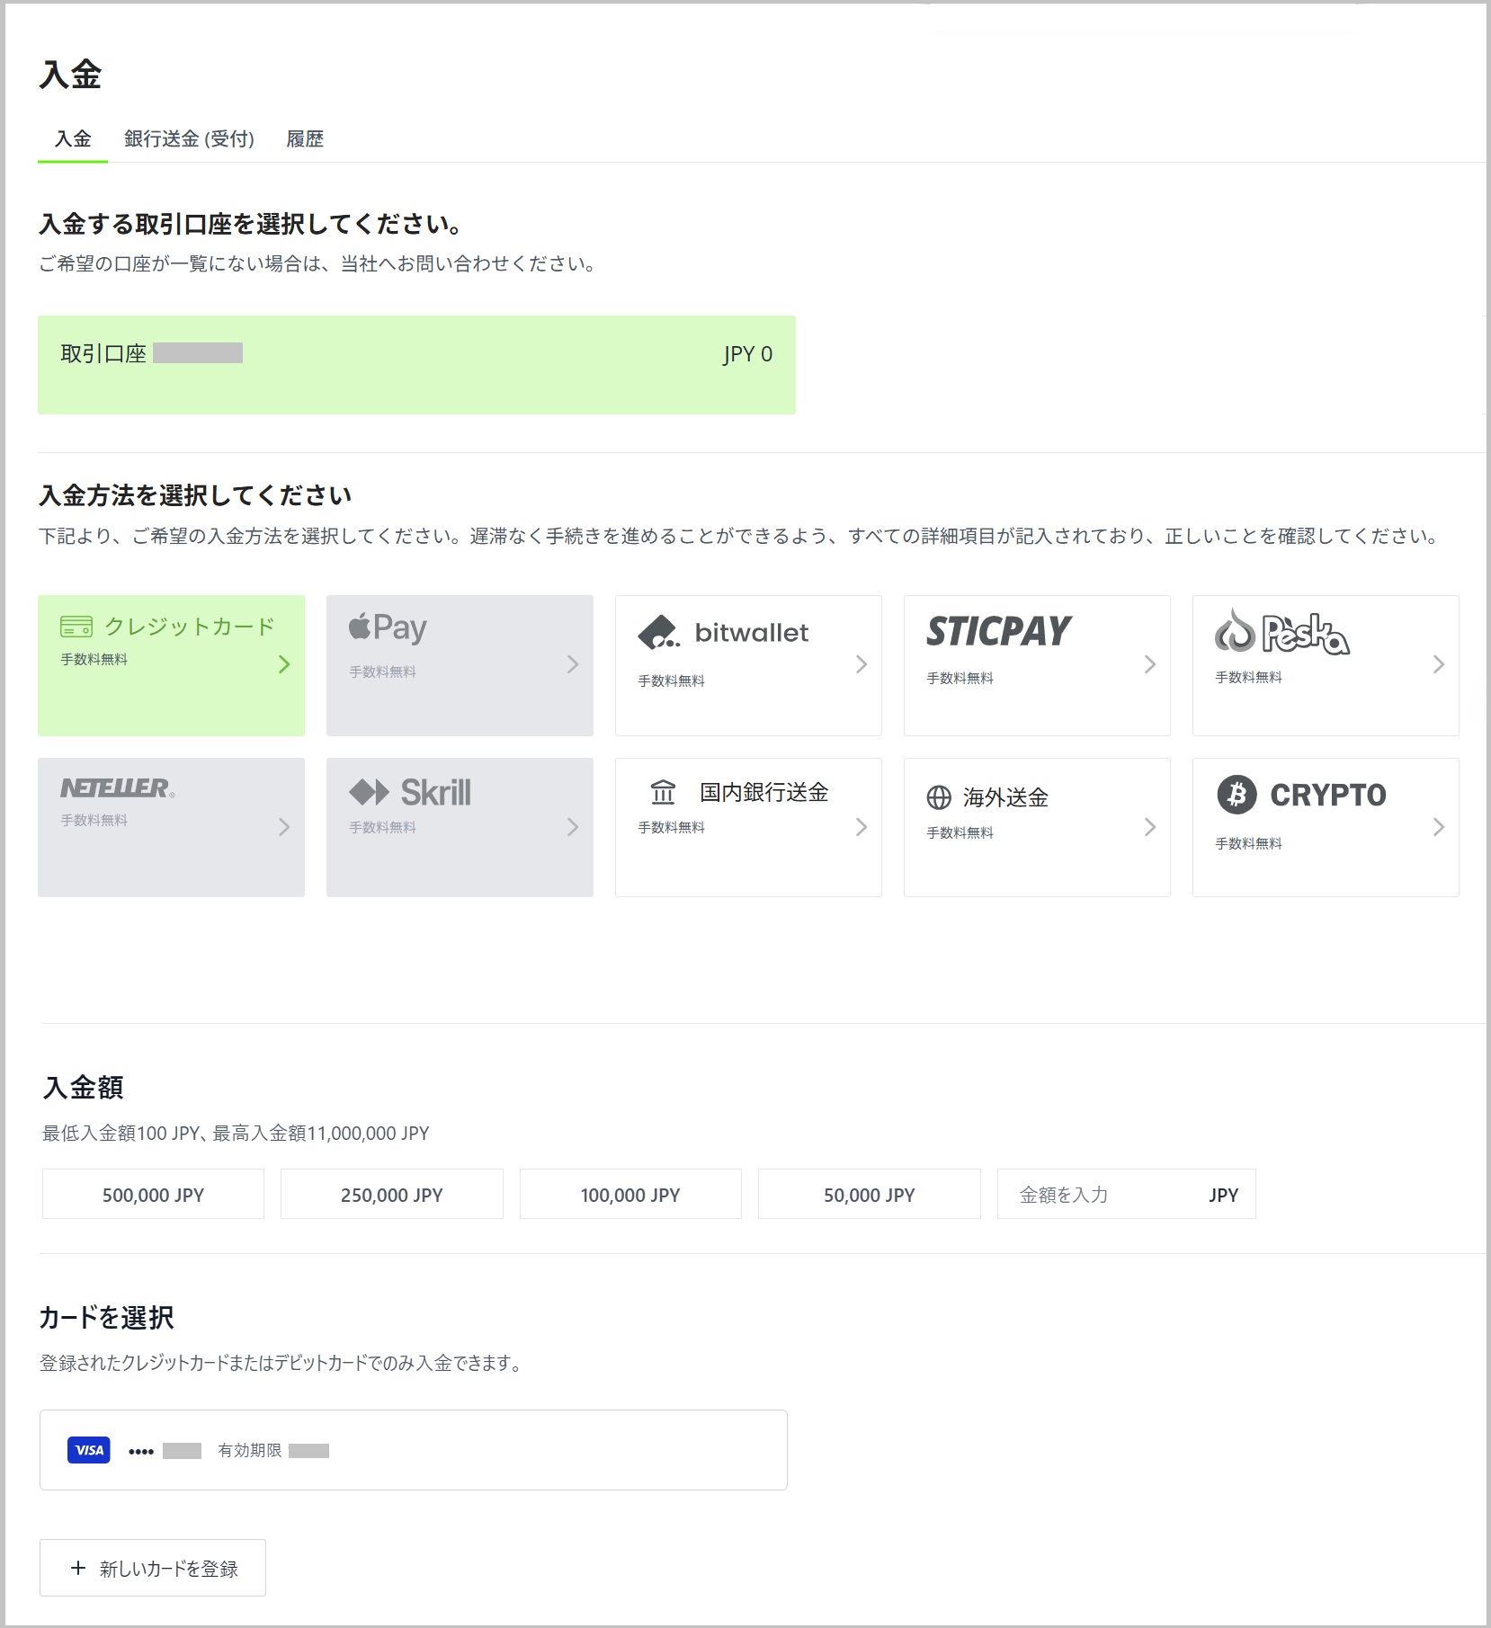Viewport: 1491px width, 1628px height.
Task: Click the overseas remittance globe icon
Action: [x=938, y=797]
